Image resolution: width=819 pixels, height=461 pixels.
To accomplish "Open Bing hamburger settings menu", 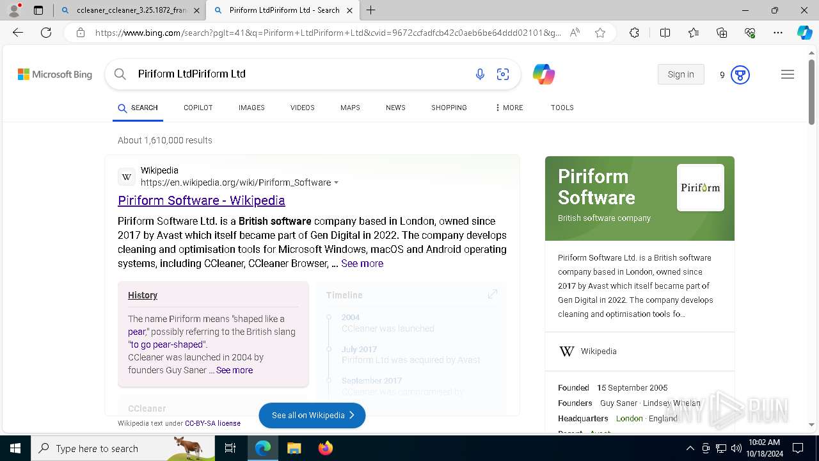I will tap(788, 74).
